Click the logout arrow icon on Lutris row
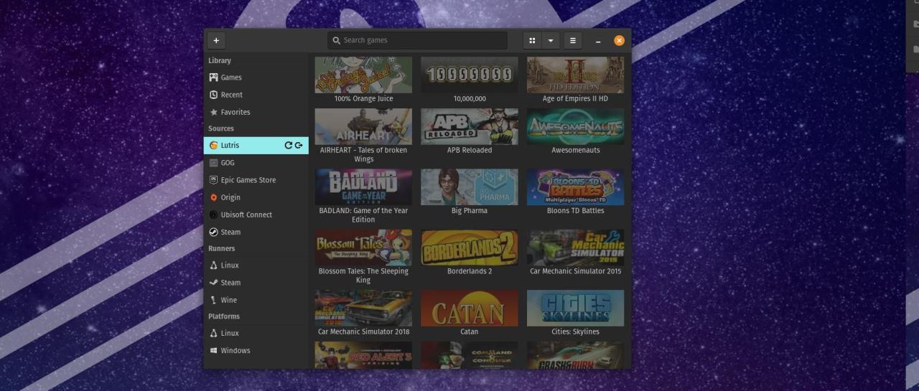 299,145
